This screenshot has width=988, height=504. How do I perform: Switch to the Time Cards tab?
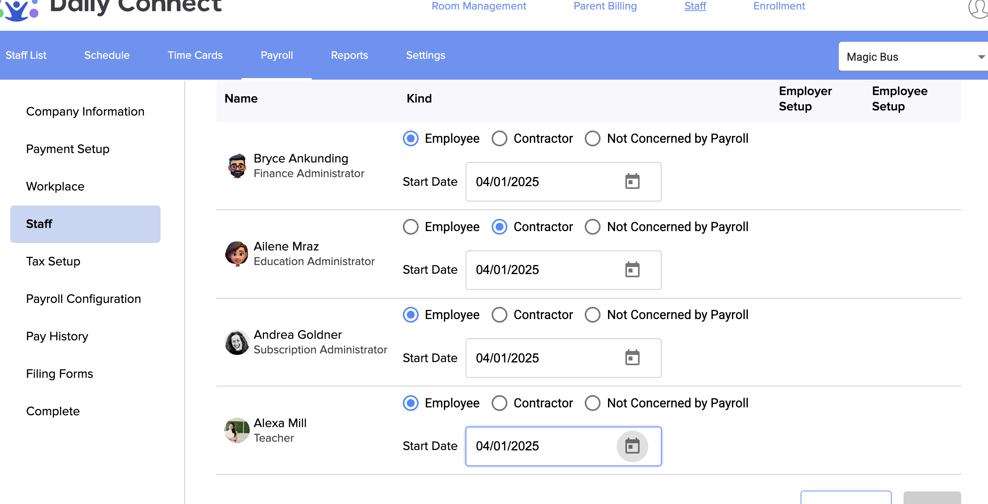click(195, 55)
